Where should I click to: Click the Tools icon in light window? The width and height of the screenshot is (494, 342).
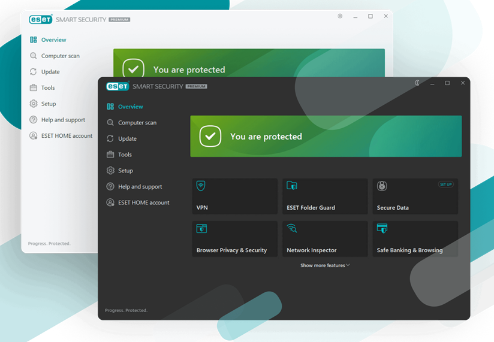(34, 87)
